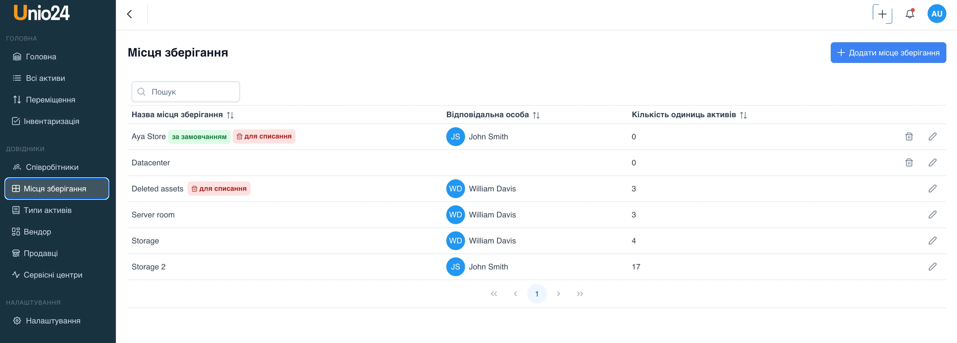Viewport: 957px width, 343px height.
Task: Sort by responsible person column
Action: click(x=536, y=115)
